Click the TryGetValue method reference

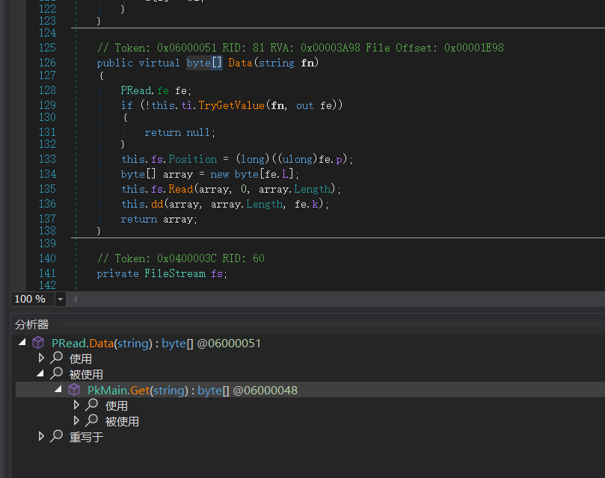(x=232, y=105)
